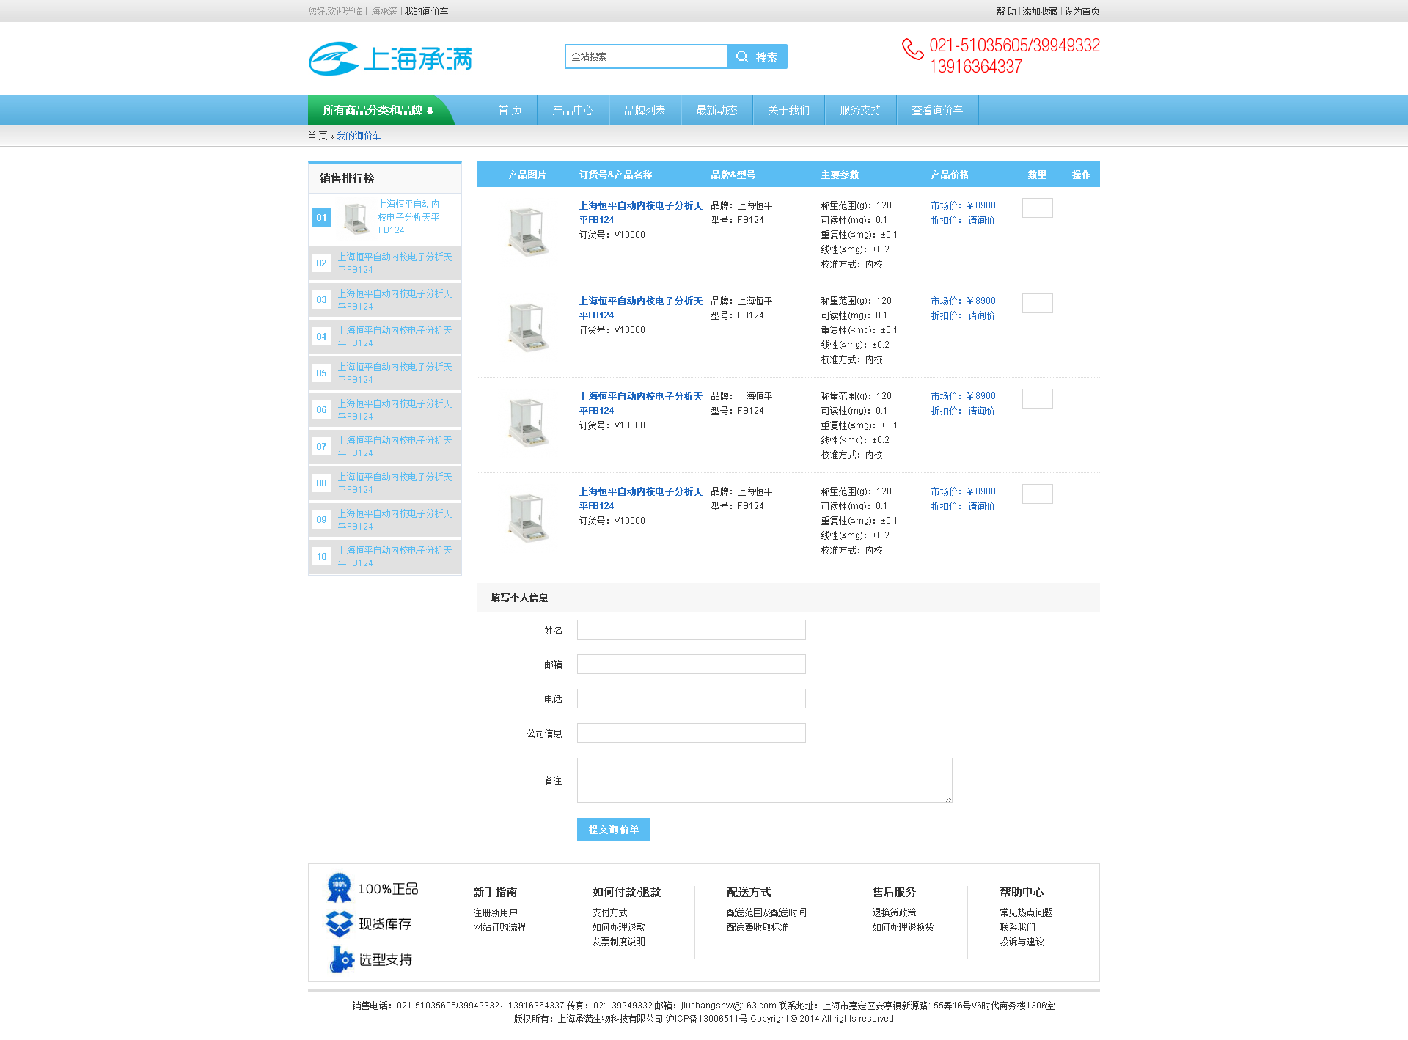Viewport: 1408px width, 1040px height.
Task: Click the 100% genuine badge icon
Action: click(x=339, y=887)
